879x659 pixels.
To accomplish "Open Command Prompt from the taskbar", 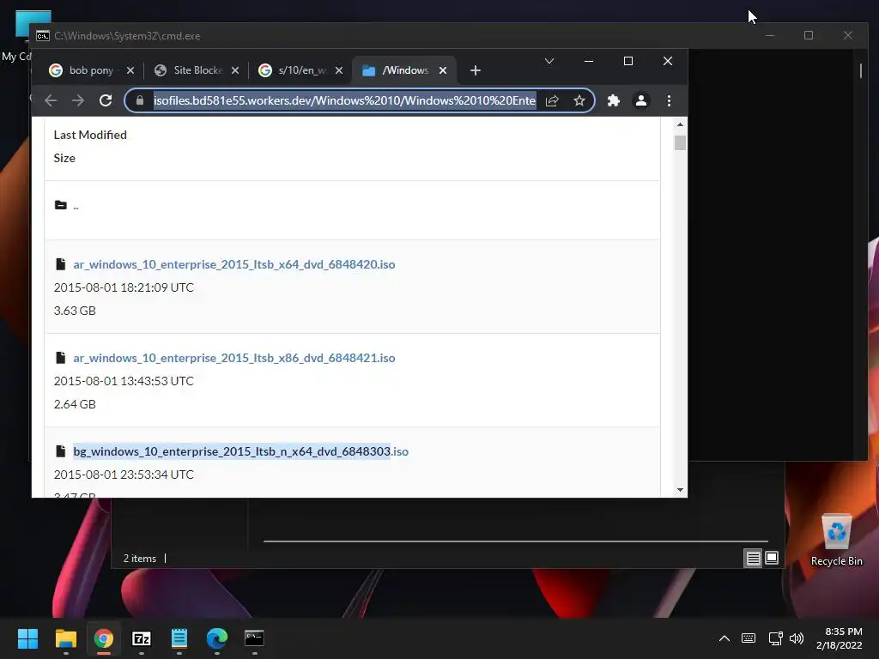I will pyautogui.click(x=254, y=638).
